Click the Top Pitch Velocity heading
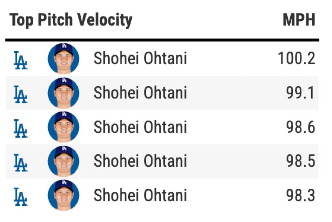Viewport: 332px width, 222px height. [x=71, y=20]
